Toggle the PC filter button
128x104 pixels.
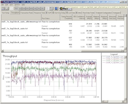pos(43,9)
